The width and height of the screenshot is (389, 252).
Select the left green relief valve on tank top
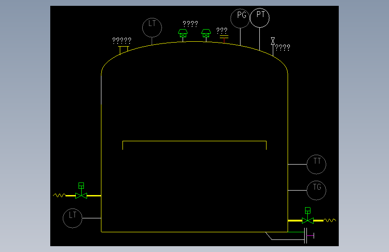click(183, 33)
